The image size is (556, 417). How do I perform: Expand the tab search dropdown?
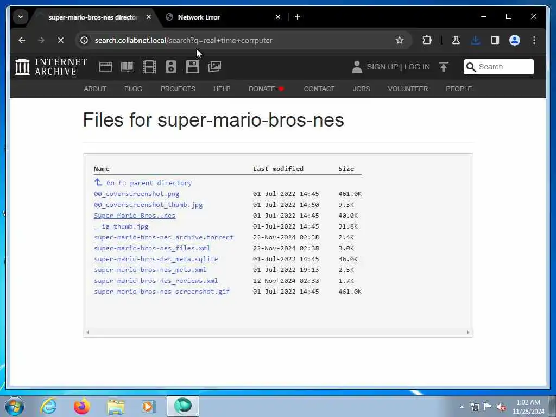point(21,17)
